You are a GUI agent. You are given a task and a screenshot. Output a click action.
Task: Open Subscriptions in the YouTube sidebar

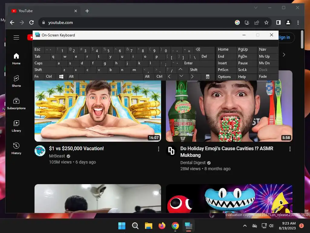(16, 104)
